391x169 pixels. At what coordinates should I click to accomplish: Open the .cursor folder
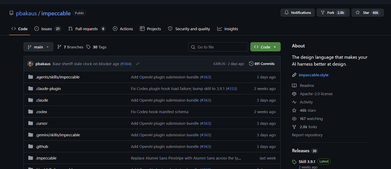pyautogui.click(x=42, y=123)
